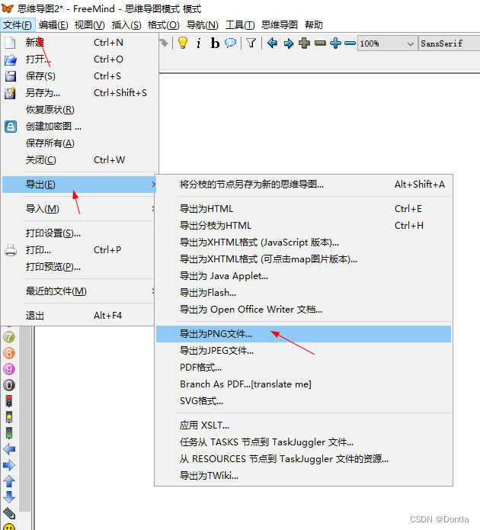Choose 打开... from the file menu

[x=79, y=59]
